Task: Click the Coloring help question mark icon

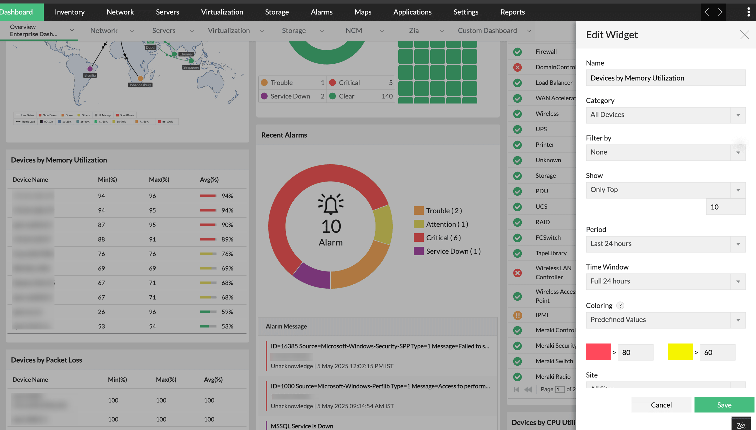Action: tap(620, 306)
